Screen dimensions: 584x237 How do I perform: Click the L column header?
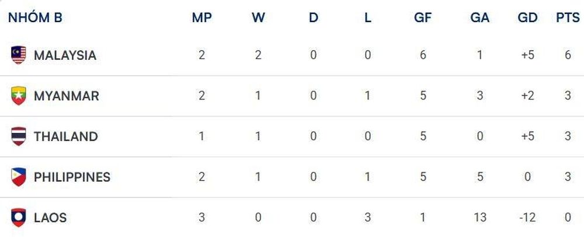coord(367,17)
